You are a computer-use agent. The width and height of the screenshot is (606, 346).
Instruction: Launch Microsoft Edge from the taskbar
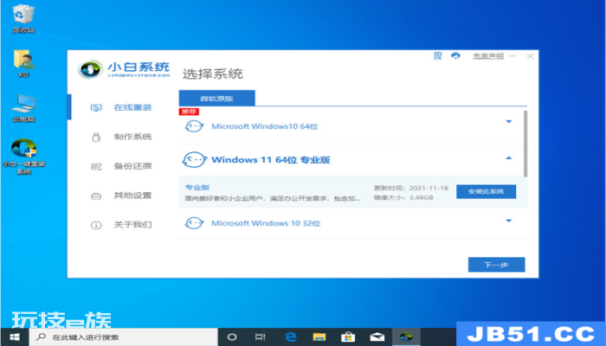point(290,337)
